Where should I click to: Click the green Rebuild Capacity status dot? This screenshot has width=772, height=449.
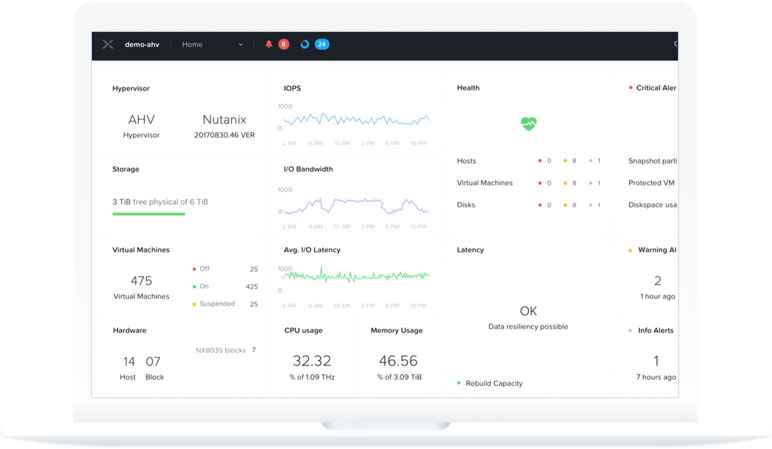[459, 383]
